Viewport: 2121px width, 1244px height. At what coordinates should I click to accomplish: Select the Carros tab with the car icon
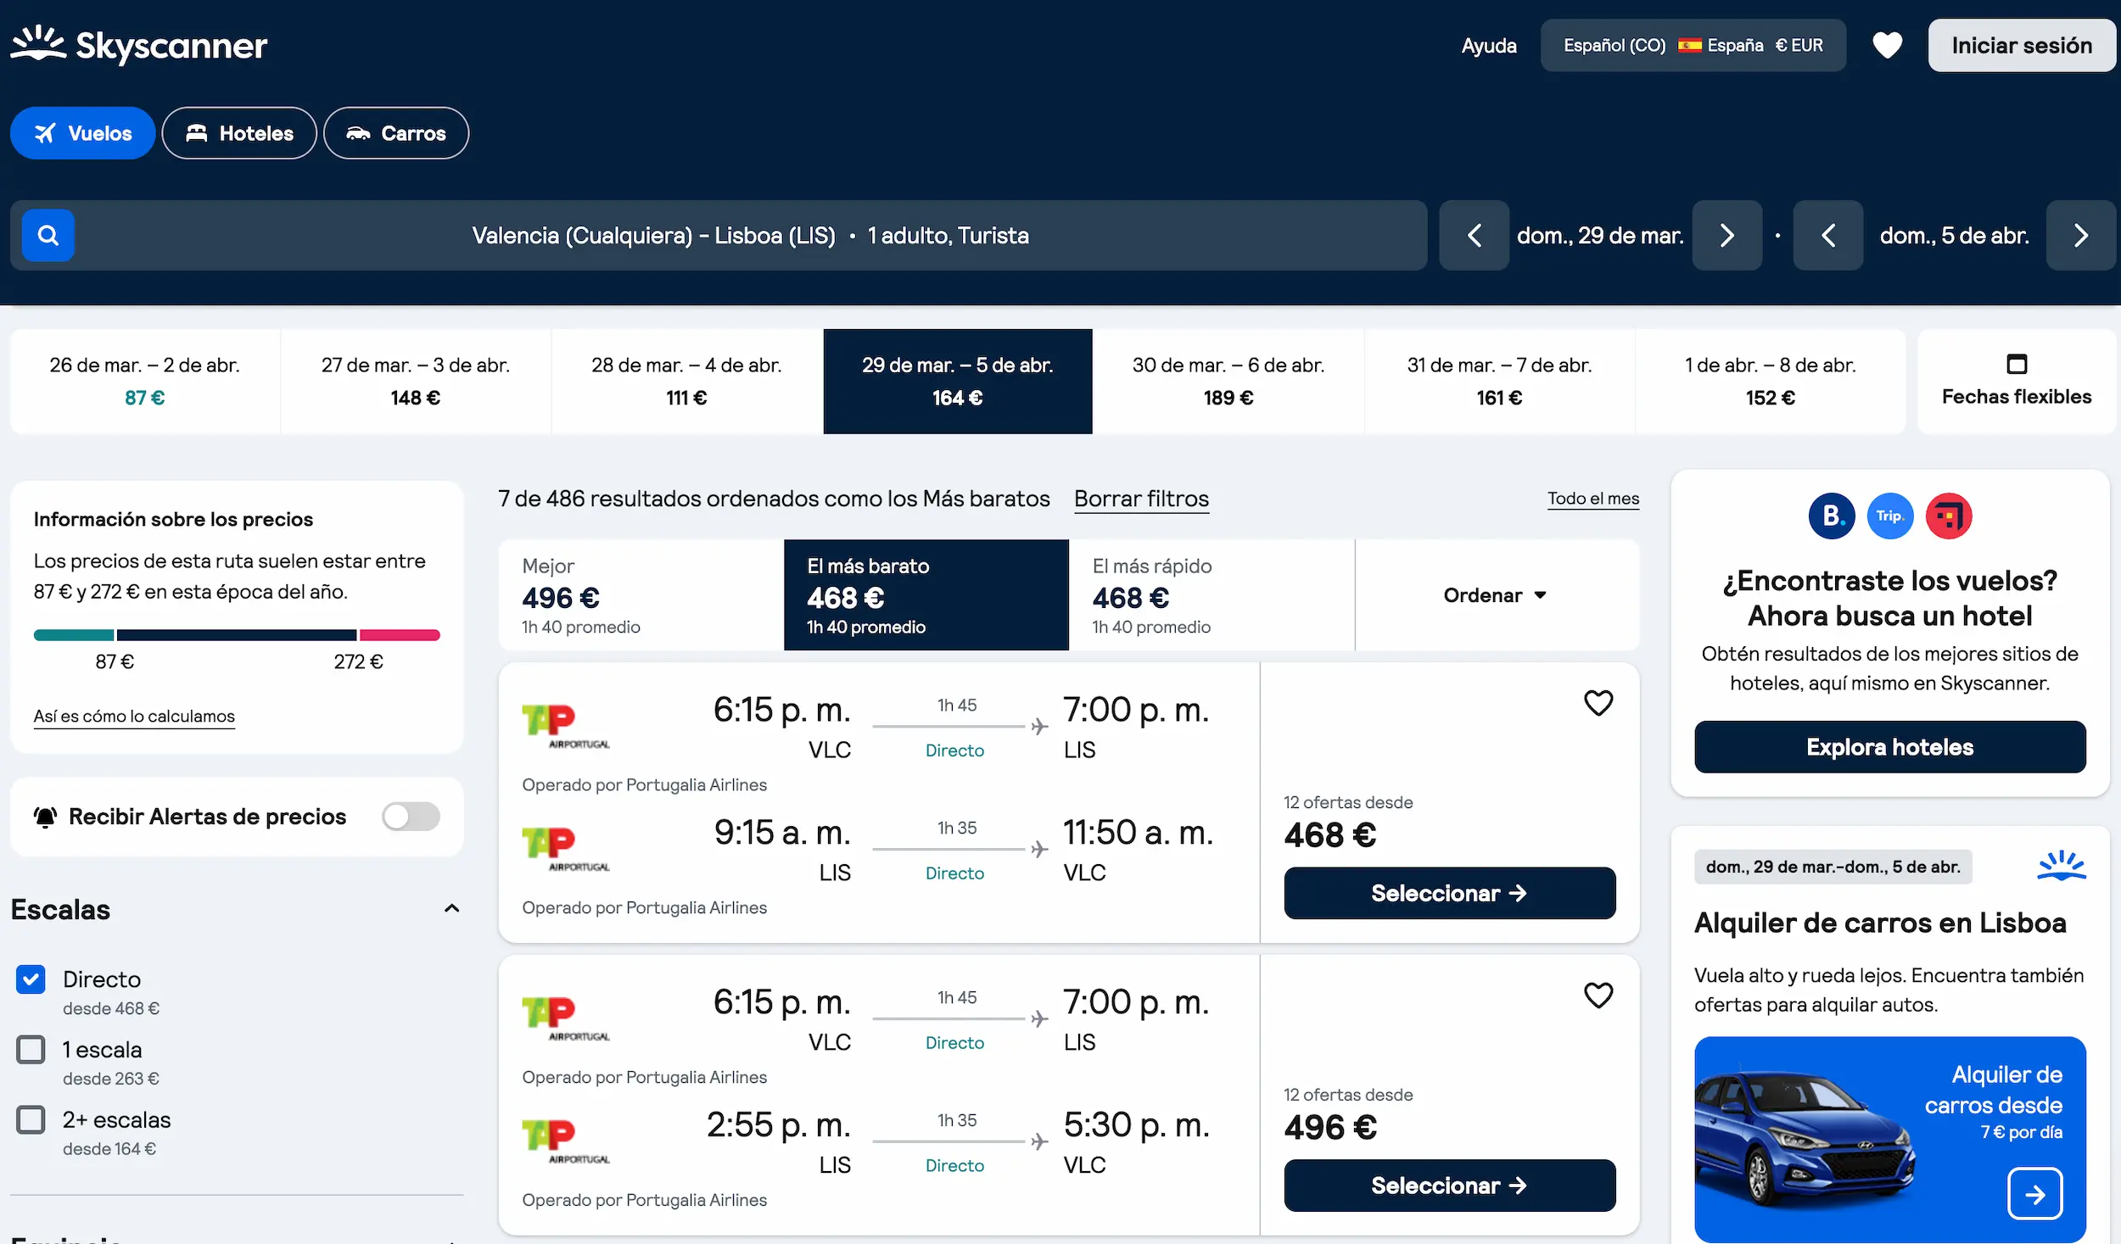pos(395,133)
